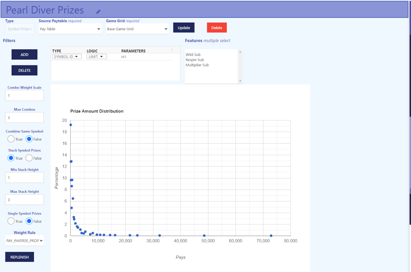Open the SYMBOL ID filter type dropdown
The height and width of the screenshot is (272, 411).
pos(67,57)
